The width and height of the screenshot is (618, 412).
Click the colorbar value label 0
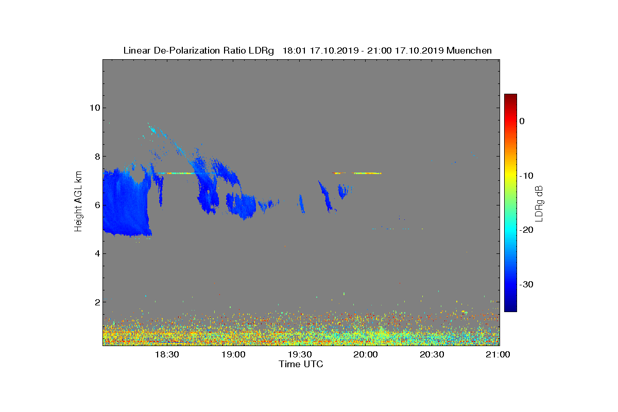[522, 121]
